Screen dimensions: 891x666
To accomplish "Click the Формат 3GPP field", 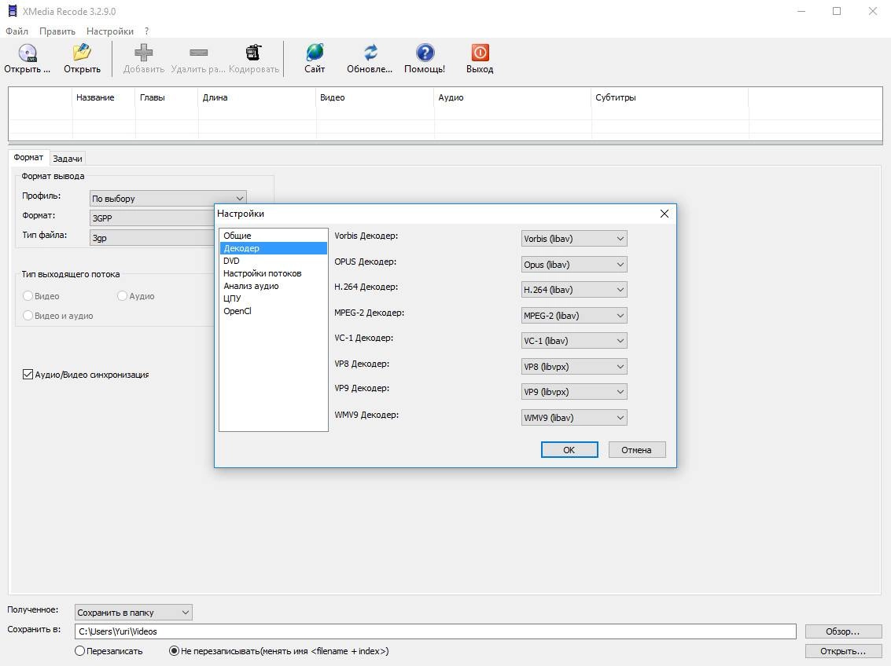I will [152, 218].
